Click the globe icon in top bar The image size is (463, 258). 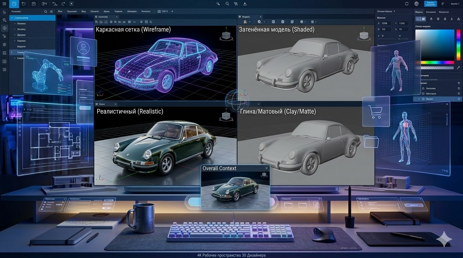coord(417,4)
